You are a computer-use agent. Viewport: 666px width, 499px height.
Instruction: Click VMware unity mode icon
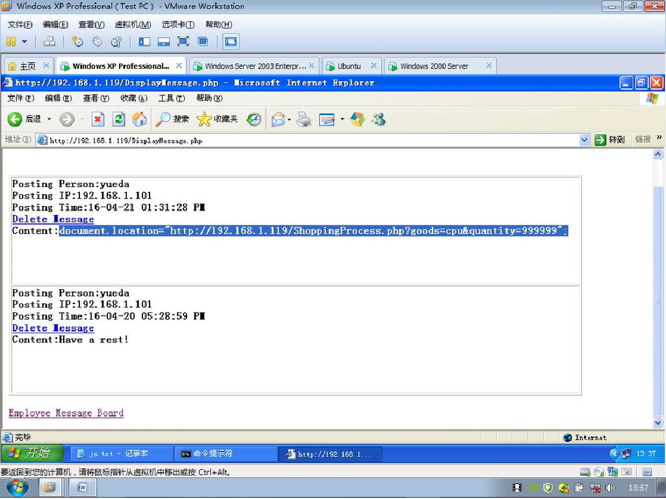click(x=203, y=42)
